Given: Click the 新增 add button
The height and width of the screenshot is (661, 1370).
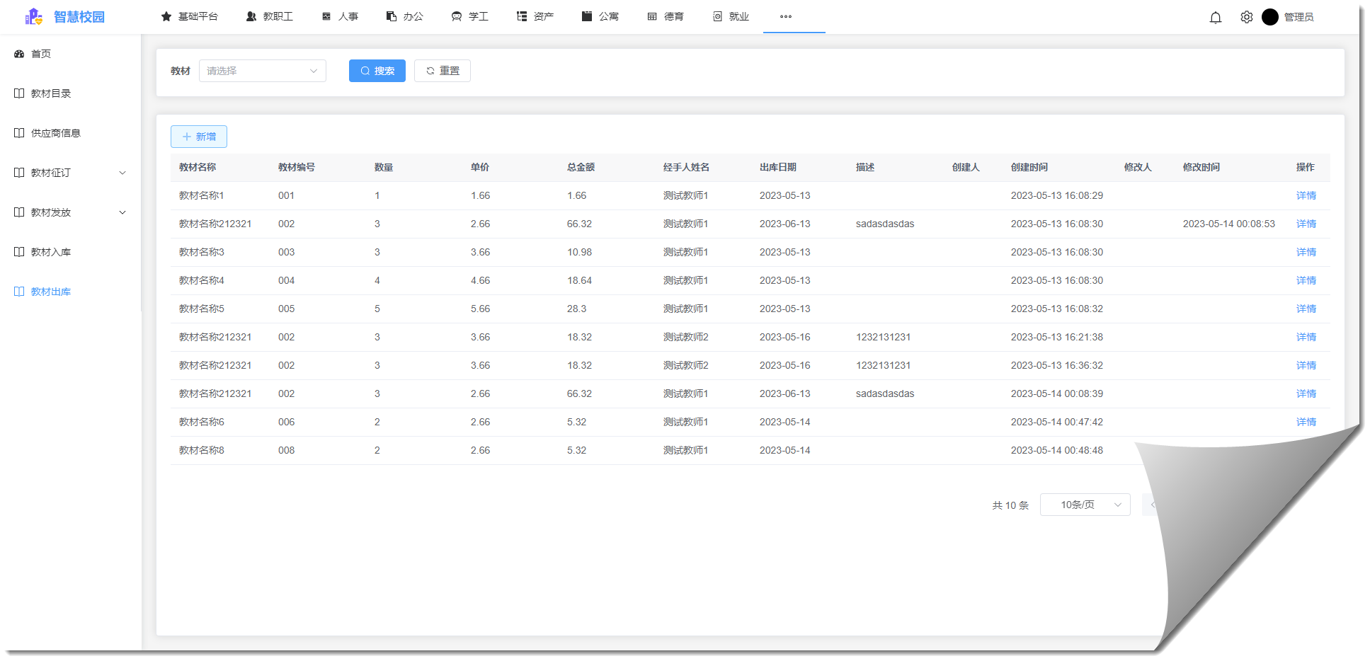Looking at the screenshot, I should [x=198, y=137].
